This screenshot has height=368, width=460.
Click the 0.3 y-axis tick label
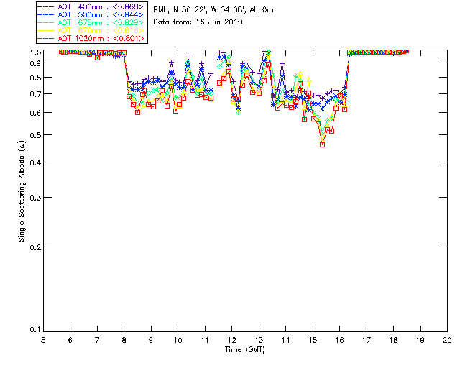point(35,198)
